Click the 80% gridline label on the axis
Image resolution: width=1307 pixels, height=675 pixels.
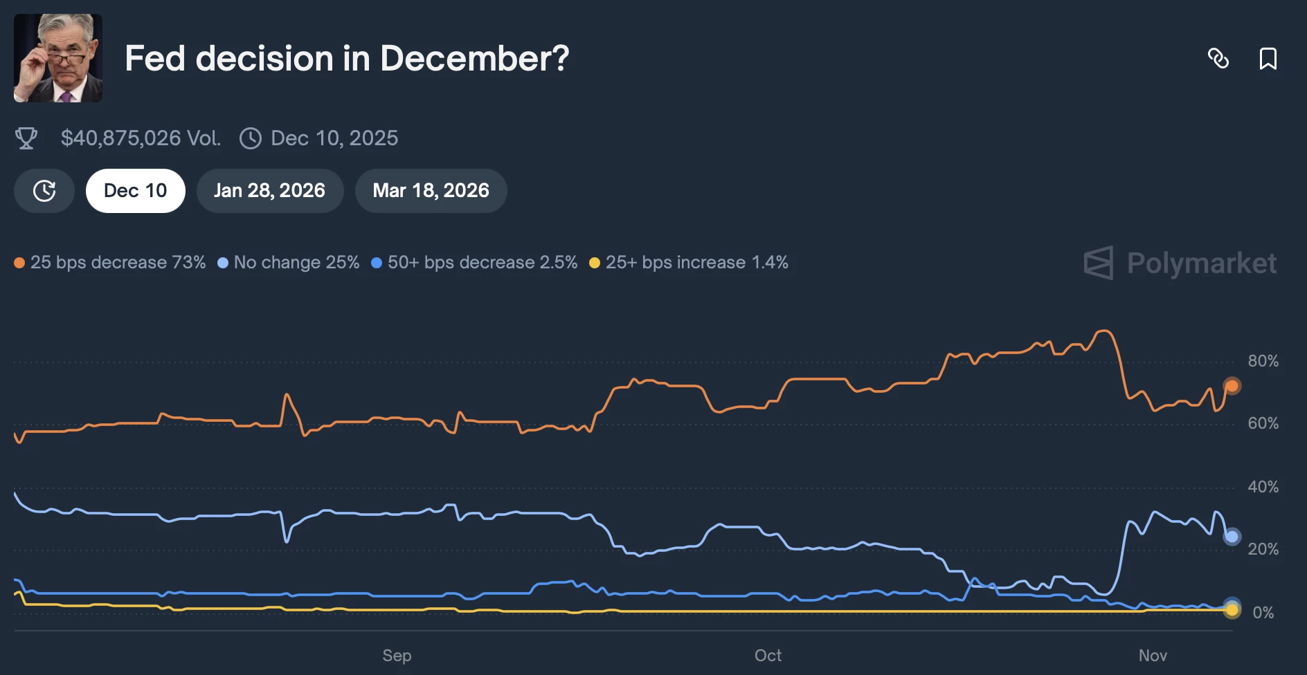point(1265,360)
